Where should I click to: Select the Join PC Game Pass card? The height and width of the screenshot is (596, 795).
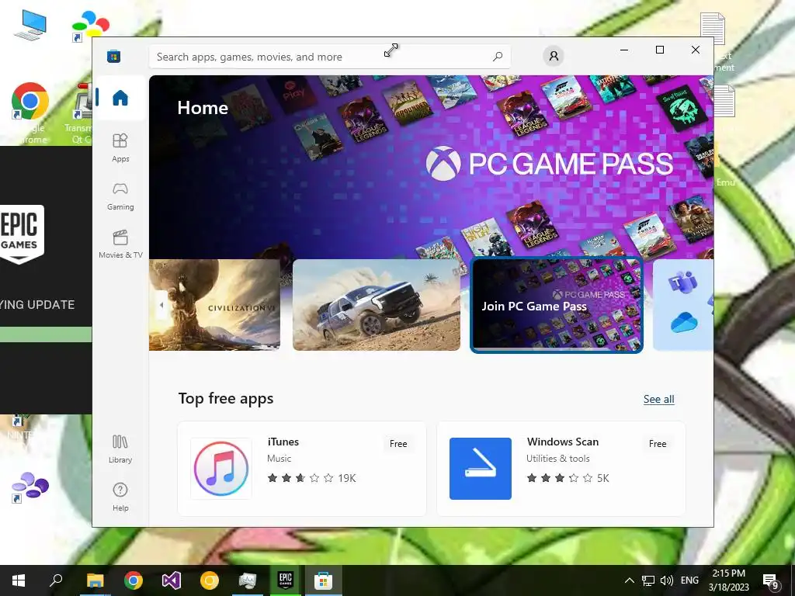[557, 305]
